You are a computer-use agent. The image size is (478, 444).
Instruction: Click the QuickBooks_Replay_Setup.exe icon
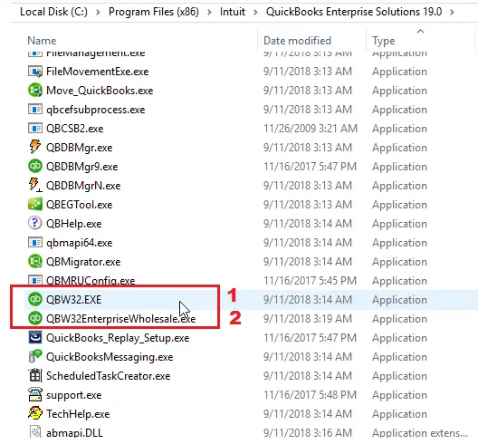35,337
